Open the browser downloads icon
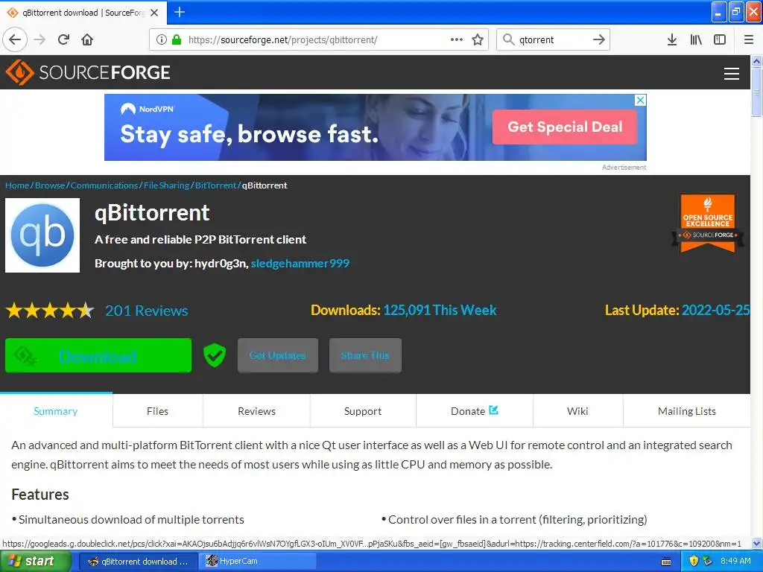Viewport: 763px width, 572px height. pos(672,39)
